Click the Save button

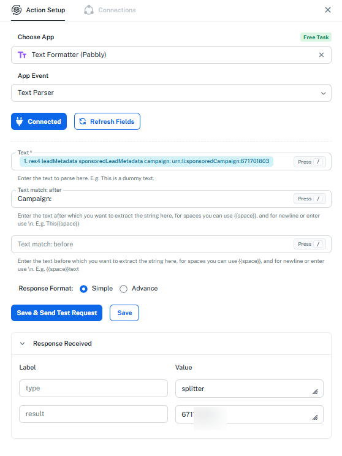coord(124,313)
